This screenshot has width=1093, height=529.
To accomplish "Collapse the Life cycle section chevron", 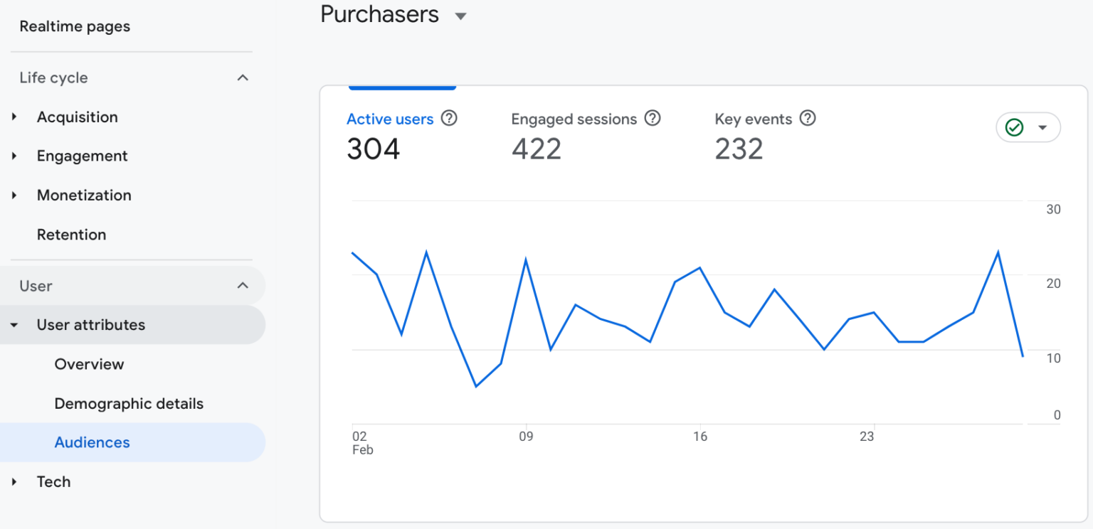I will tap(243, 78).
